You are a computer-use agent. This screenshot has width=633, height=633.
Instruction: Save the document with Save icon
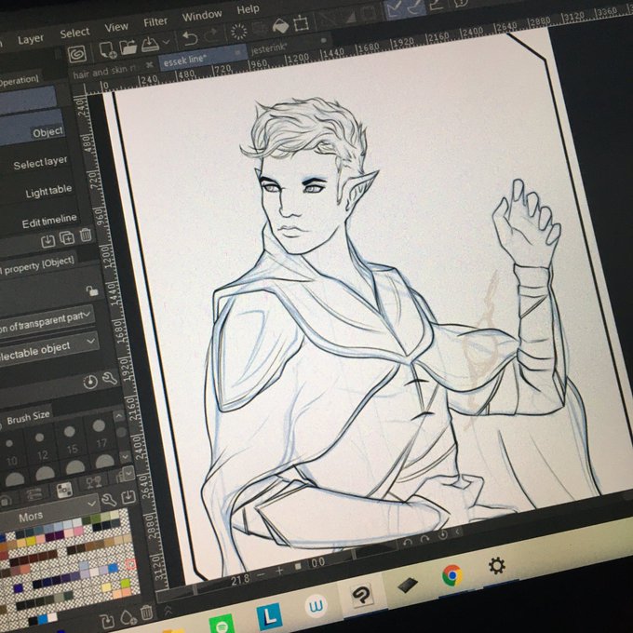pyautogui.click(x=150, y=44)
